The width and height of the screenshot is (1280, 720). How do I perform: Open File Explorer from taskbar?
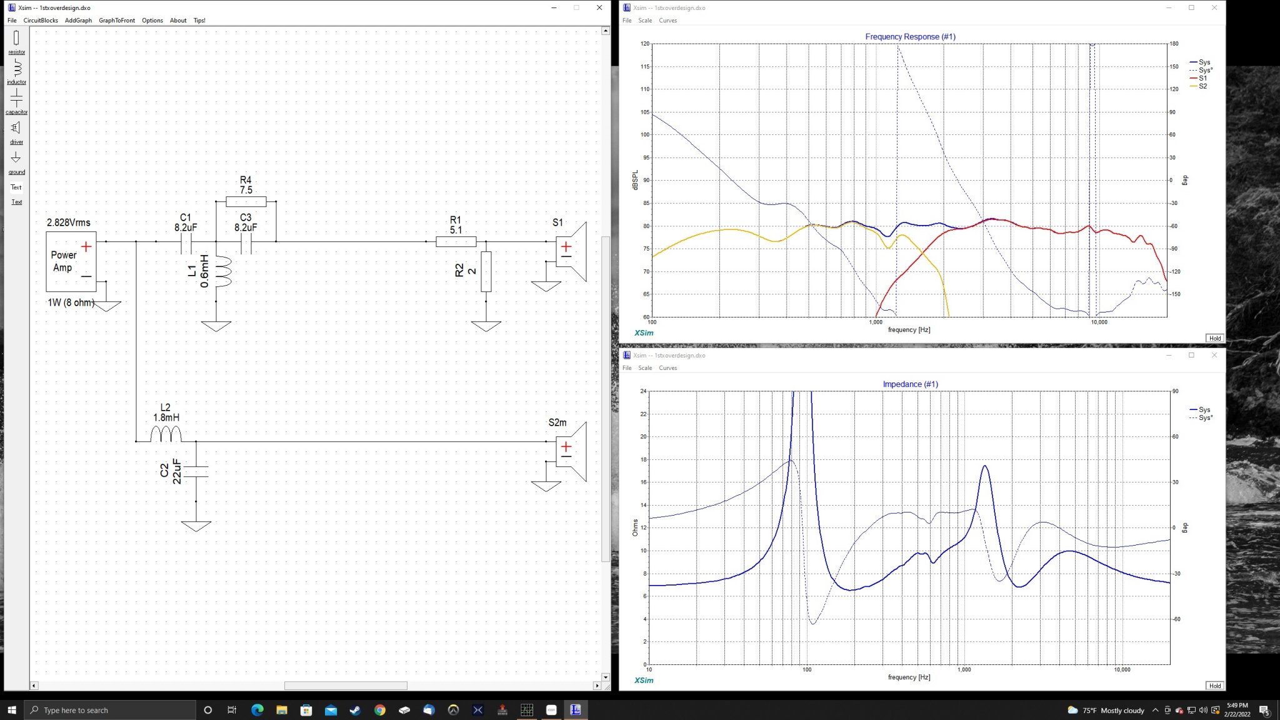[x=282, y=710]
